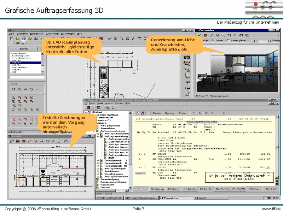Image resolution: width=283 pixels, height=212 pixels.
Task: Click the red grid icon in Ansicht toolbar
Action: 24,141
